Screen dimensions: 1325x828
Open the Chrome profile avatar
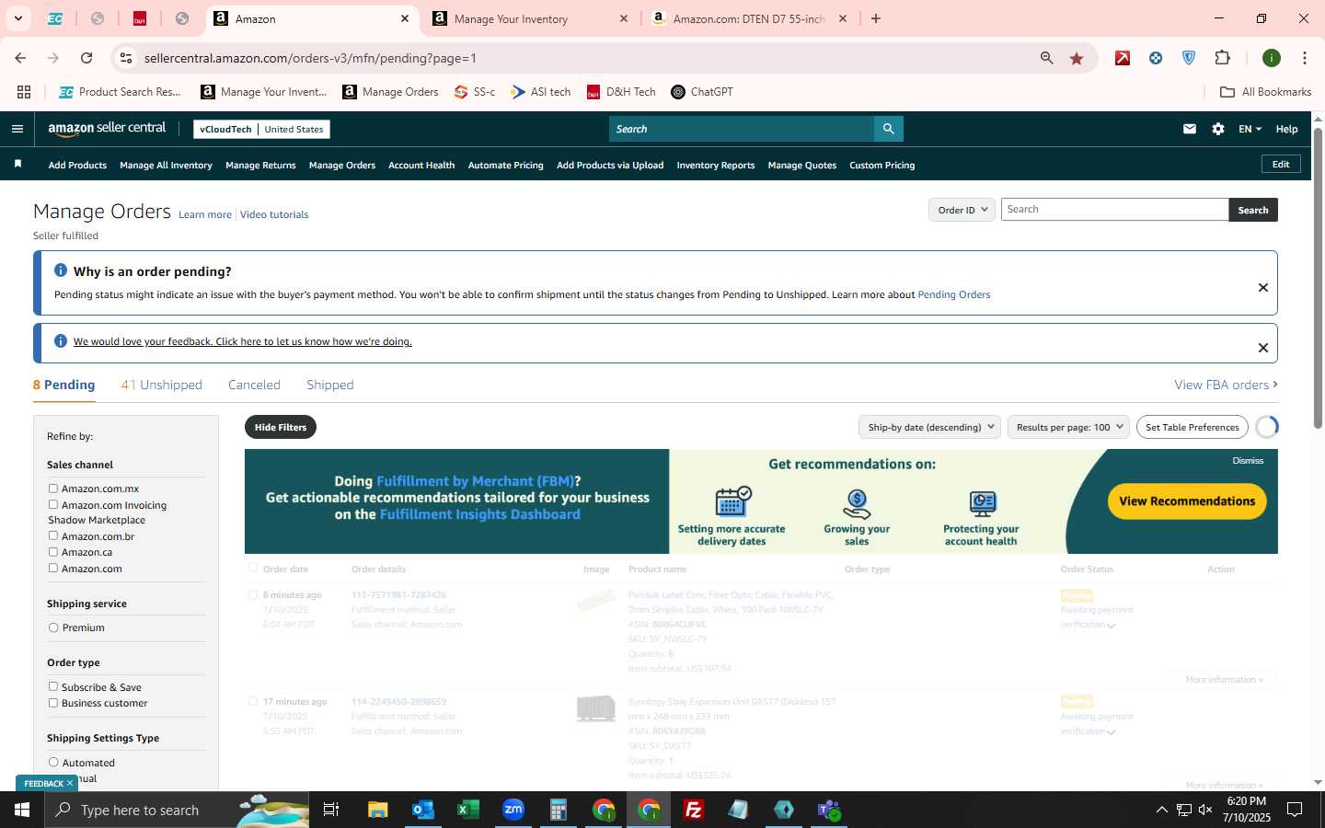[1272, 58]
